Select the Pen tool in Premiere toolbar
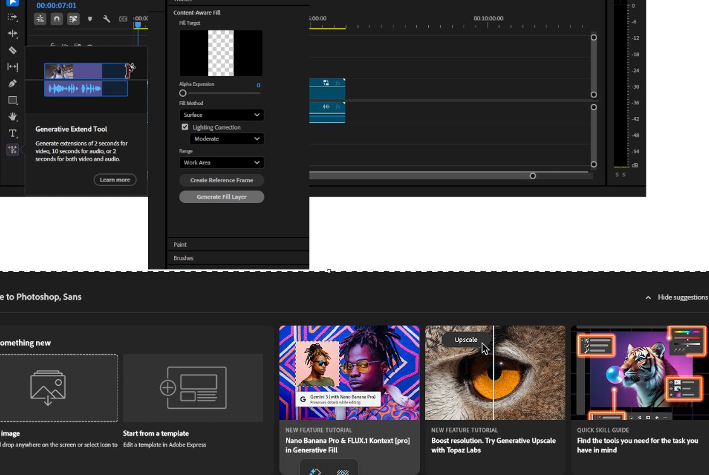Image resolution: width=709 pixels, height=475 pixels. click(x=12, y=83)
